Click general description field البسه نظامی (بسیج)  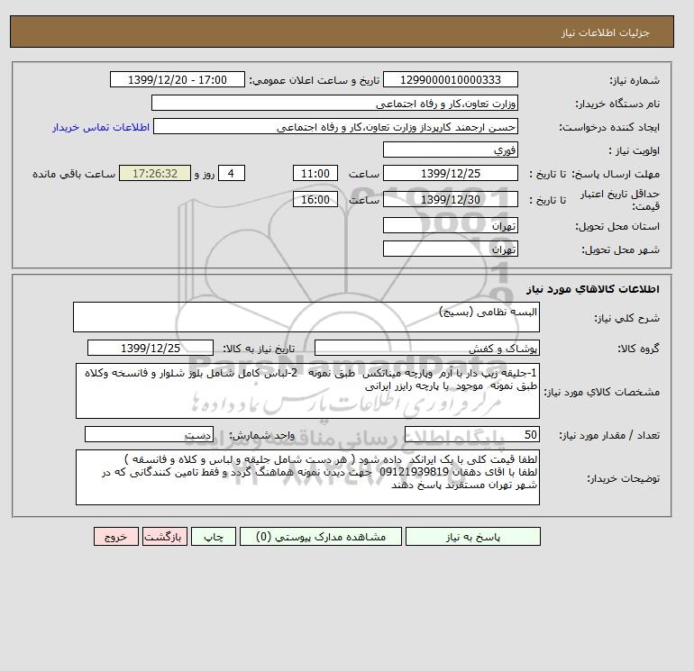(x=306, y=317)
